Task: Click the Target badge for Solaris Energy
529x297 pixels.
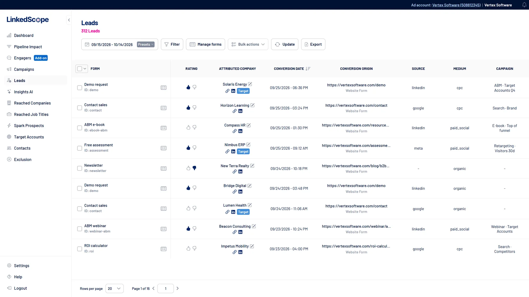Action: click(x=243, y=91)
